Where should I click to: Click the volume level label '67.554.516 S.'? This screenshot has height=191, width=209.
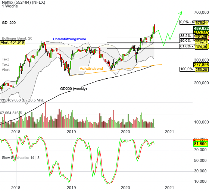pos(12,113)
